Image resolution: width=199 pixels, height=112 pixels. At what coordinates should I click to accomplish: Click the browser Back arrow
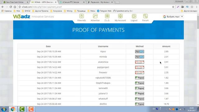[3, 7]
